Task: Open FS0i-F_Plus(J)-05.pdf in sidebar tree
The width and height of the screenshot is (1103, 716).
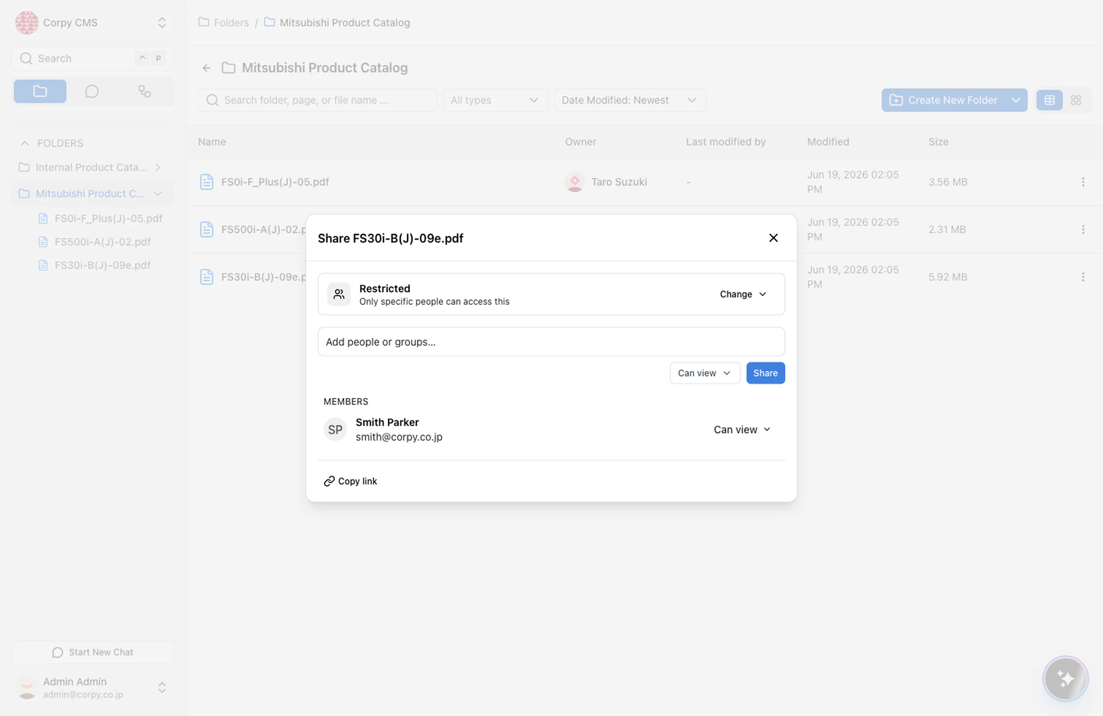Action: click(108, 218)
